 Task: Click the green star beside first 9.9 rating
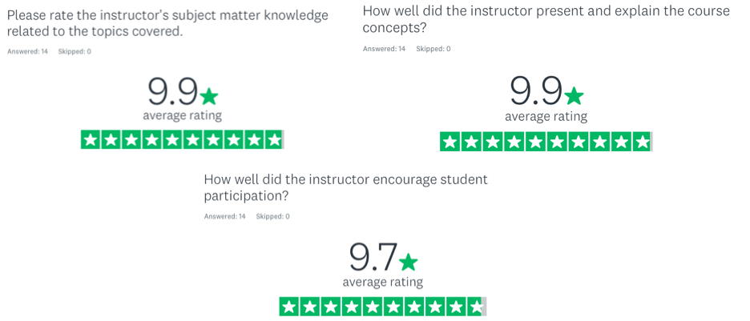click(x=208, y=97)
